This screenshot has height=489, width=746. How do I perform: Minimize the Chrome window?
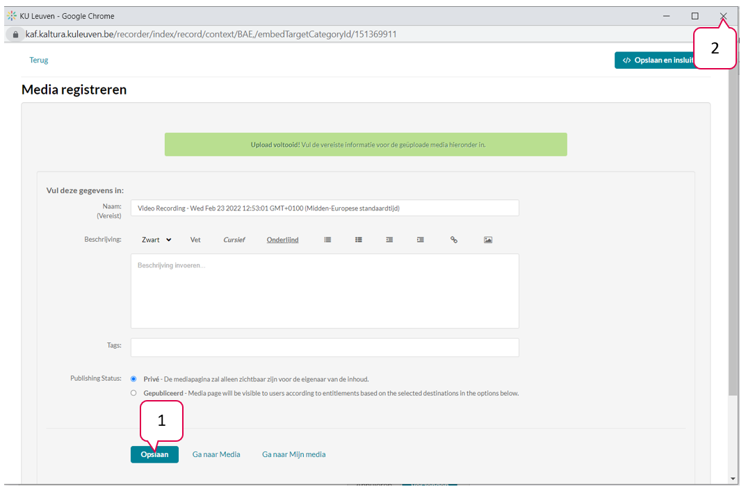[667, 16]
